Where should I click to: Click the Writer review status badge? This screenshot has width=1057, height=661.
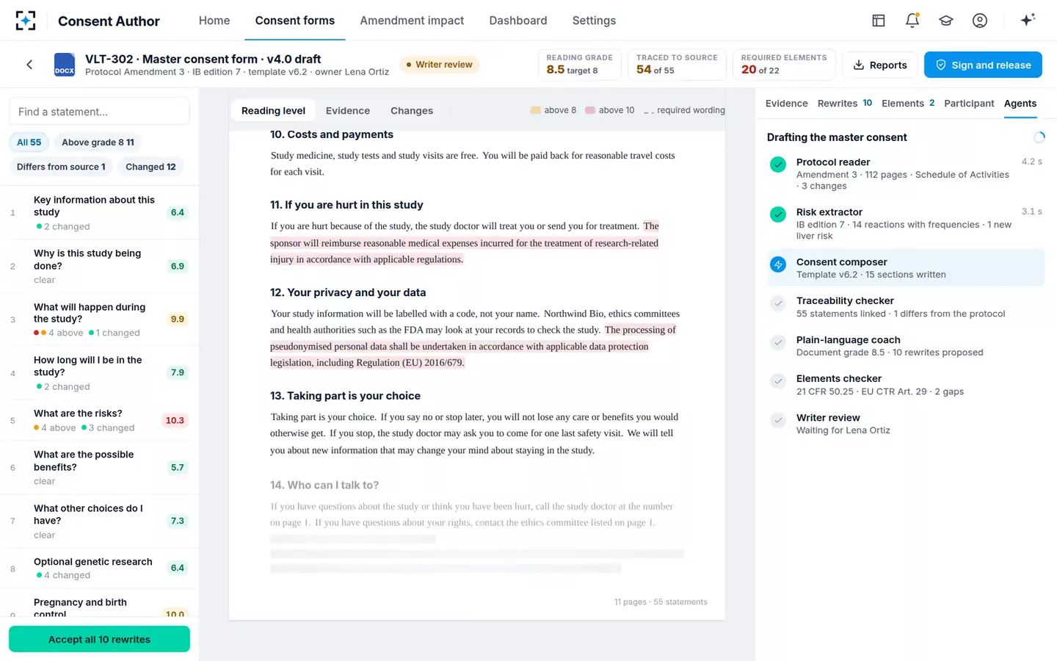pos(440,65)
